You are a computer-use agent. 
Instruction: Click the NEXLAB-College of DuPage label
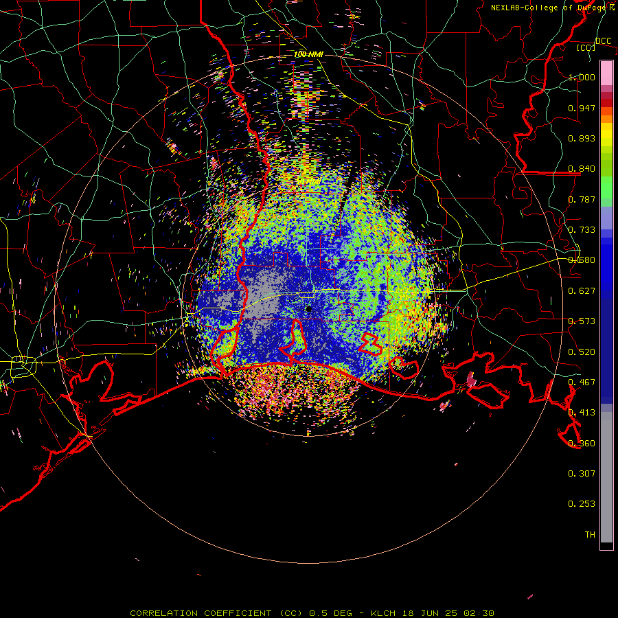(549, 8)
